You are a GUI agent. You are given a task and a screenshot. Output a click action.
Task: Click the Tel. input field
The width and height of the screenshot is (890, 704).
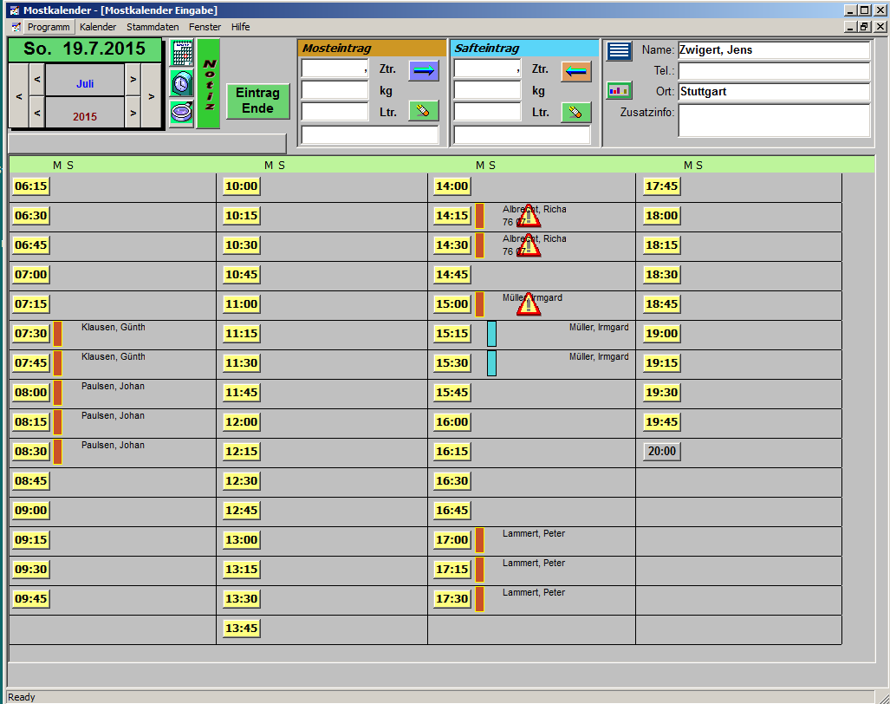pos(773,71)
